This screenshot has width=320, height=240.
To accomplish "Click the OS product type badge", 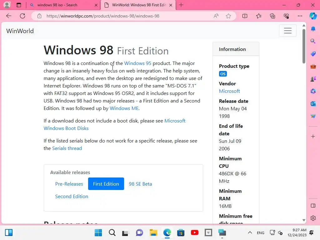I will tap(223, 74).
